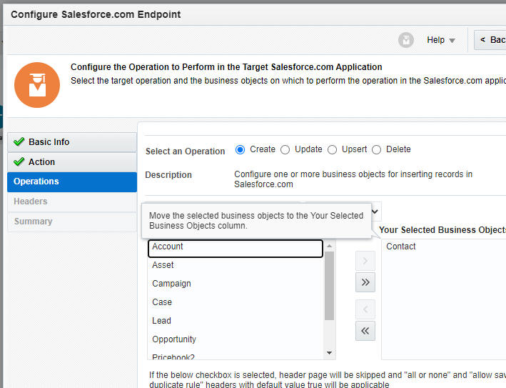Viewport: 506px width, 388px height.
Task: Click the double left arrow remove-all button
Action: click(365, 331)
